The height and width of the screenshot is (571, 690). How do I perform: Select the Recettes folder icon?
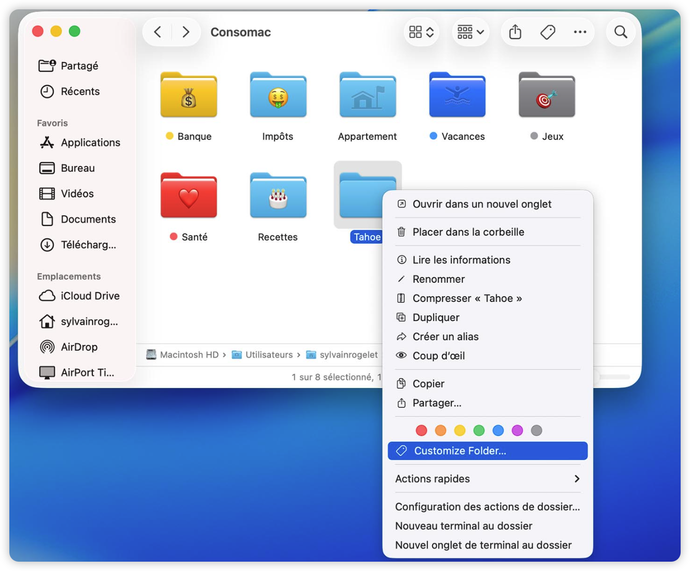pyautogui.click(x=278, y=196)
